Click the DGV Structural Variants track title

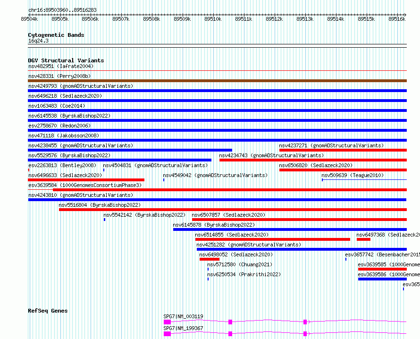66,60
